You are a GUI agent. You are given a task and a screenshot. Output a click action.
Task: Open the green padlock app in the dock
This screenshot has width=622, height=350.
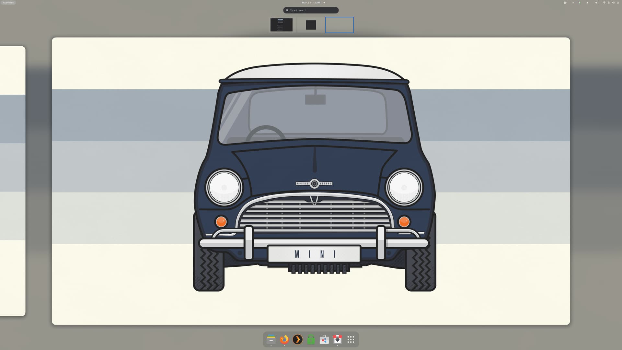coord(311,339)
